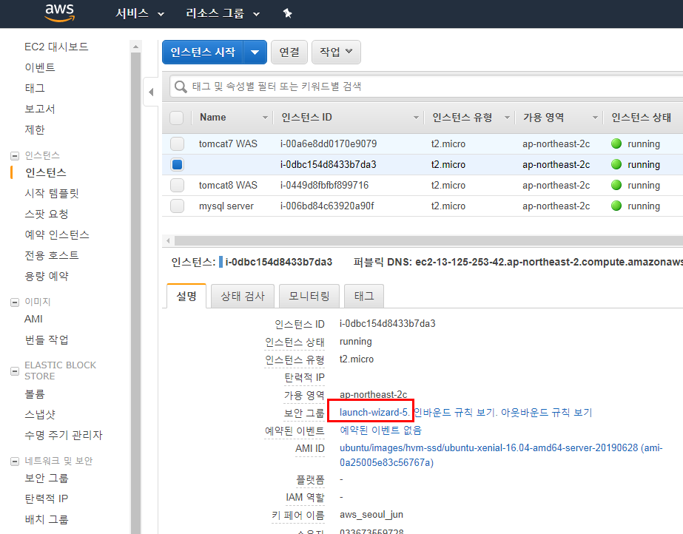
Task: Collapse the ELASTIC BLOCK STORE section
Action: 15,371
